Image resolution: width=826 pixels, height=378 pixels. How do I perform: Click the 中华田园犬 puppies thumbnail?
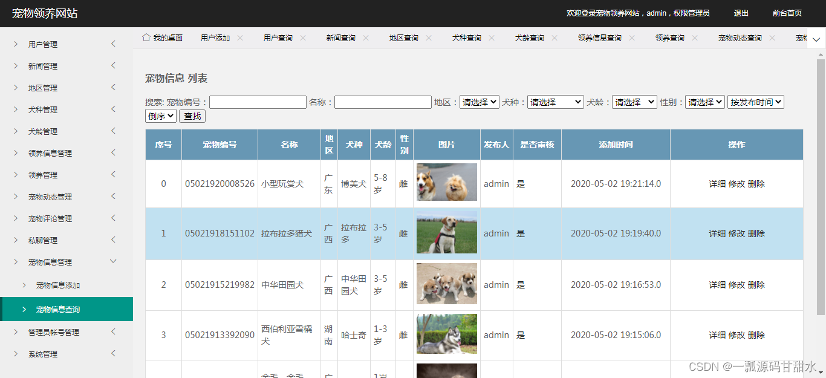(x=447, y=284)
